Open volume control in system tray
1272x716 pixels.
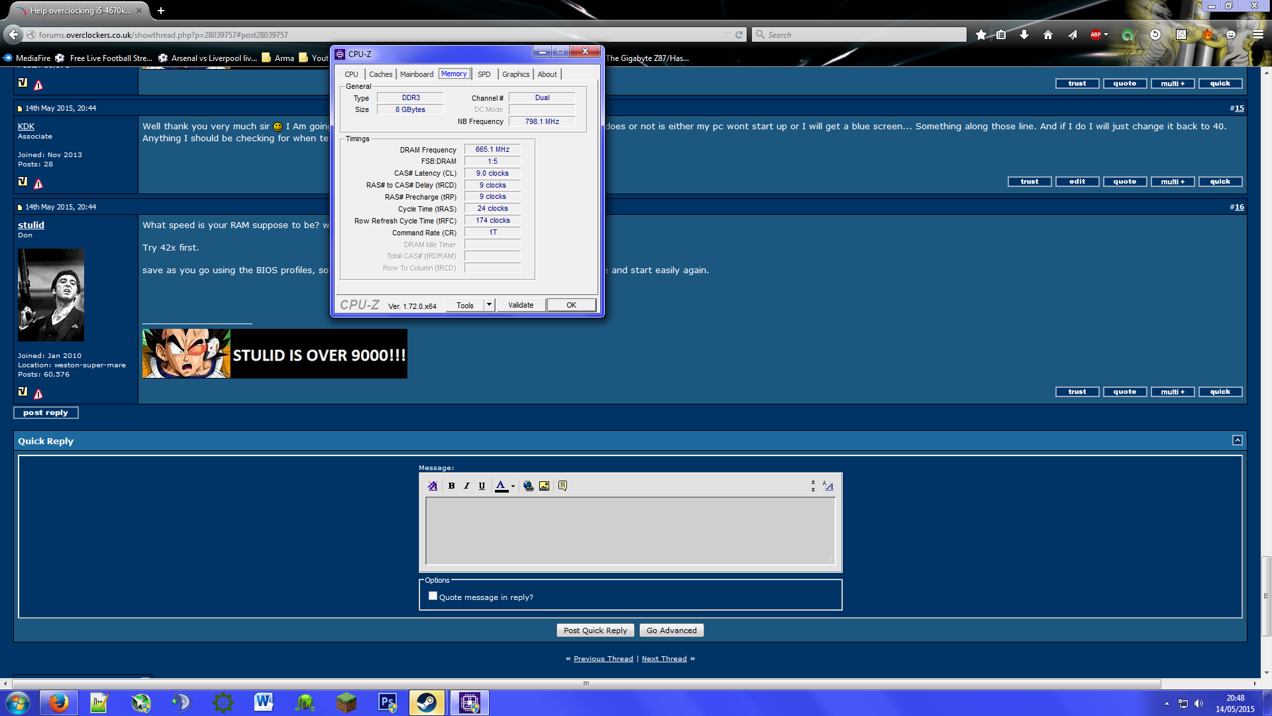coord(1198,703)
